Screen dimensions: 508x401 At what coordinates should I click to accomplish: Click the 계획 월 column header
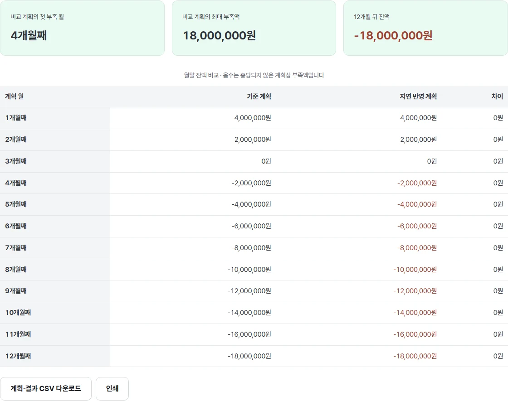point(14,97)
